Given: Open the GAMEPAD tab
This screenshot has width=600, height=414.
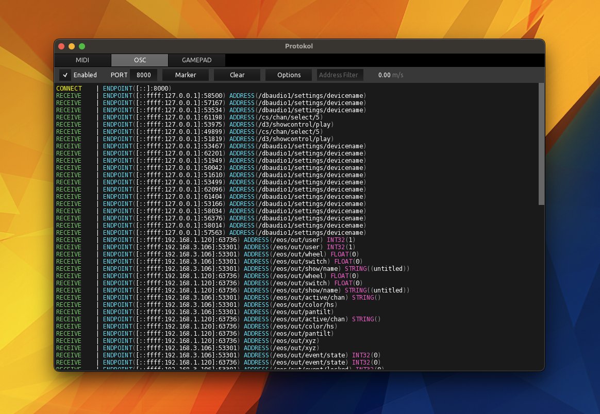Looking at the screenshot, I should tap(197, 60).
